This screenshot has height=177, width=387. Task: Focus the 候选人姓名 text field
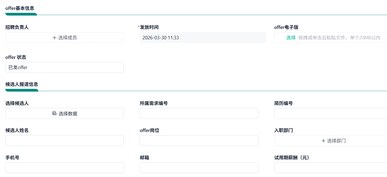[x=64, y=141]
